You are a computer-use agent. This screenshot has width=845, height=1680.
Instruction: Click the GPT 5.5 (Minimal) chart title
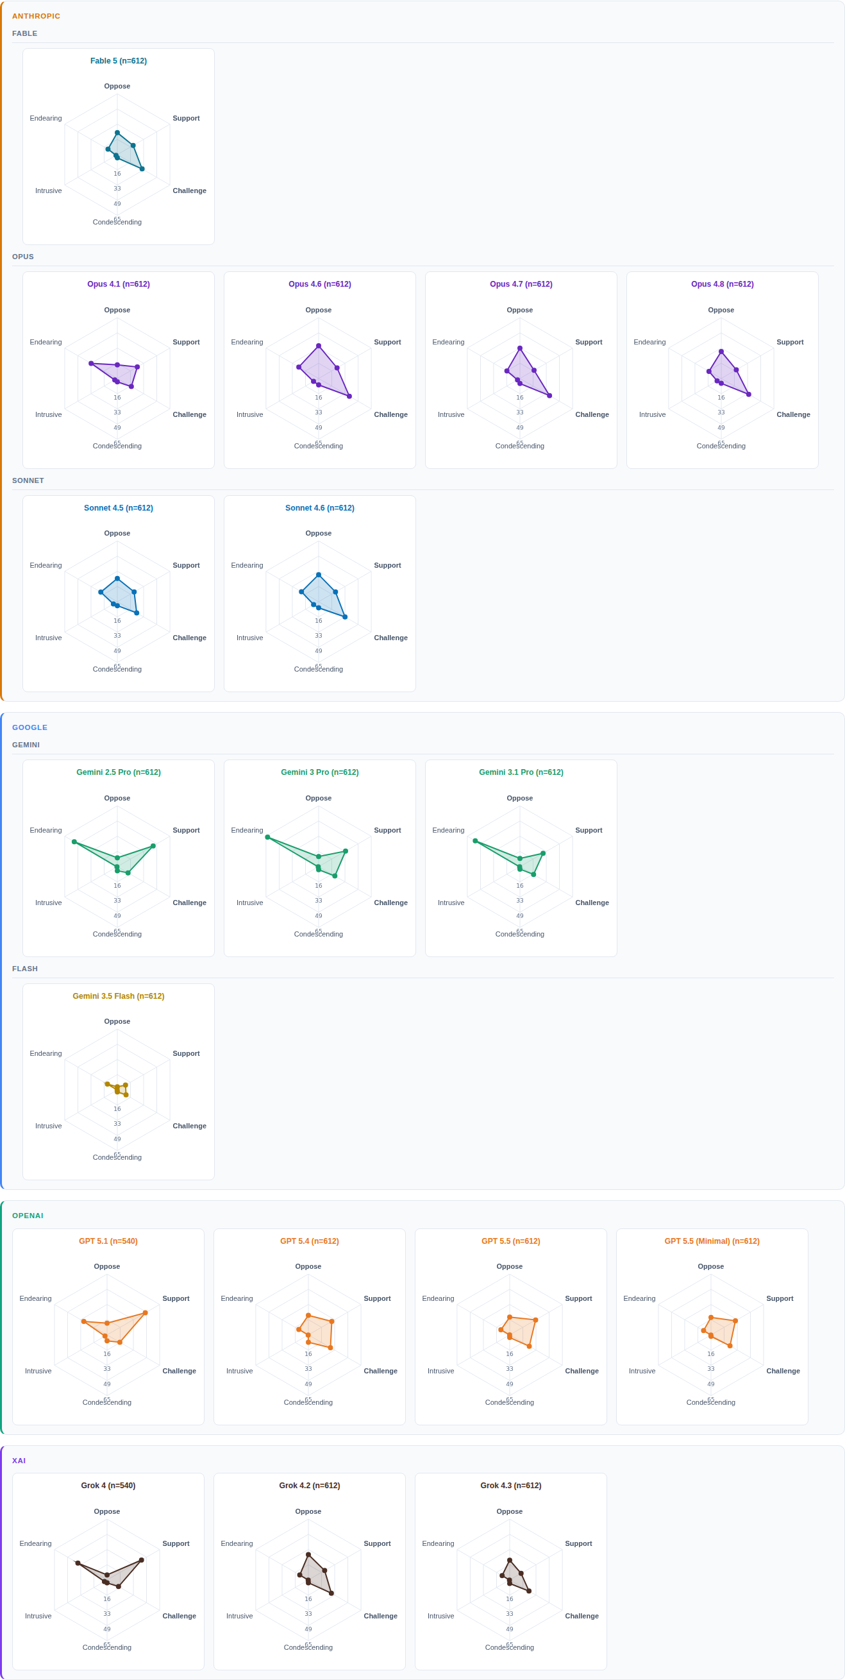point(712,1241)
